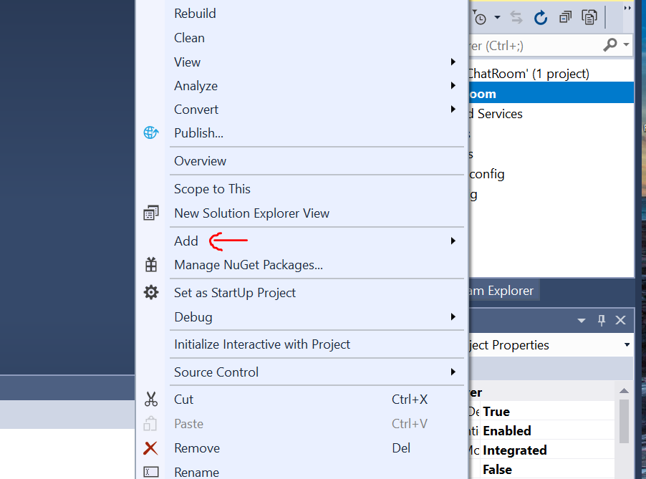
Task: Open the Project Properties object dropdown
Action: coord(627,345)
